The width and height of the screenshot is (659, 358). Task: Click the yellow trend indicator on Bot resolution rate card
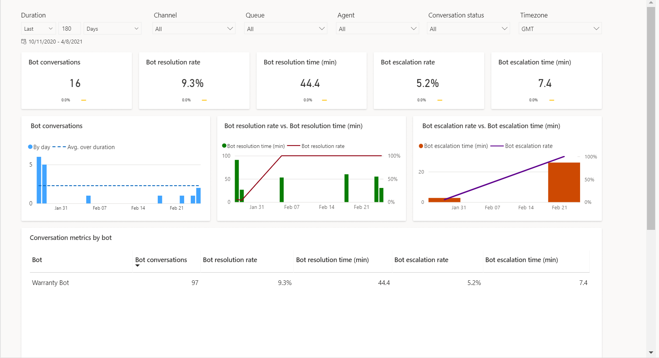(x=204, y=100)
